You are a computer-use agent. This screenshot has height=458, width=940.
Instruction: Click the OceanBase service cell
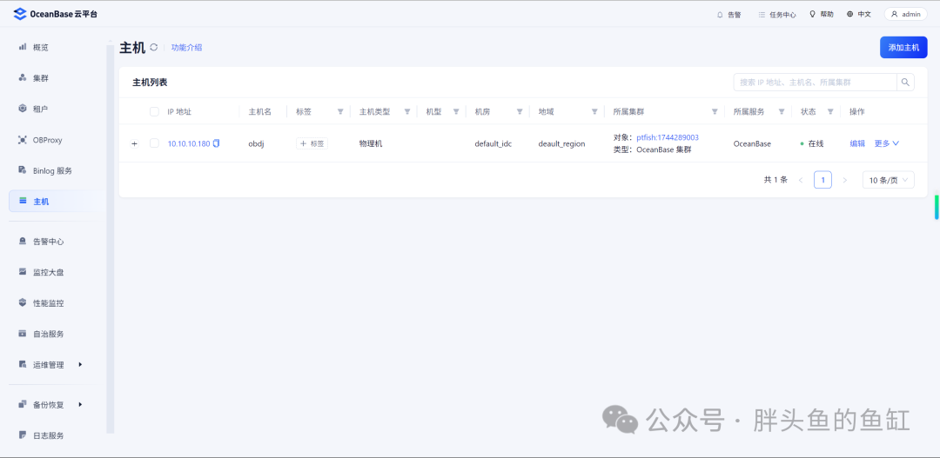tap(752, 143)
